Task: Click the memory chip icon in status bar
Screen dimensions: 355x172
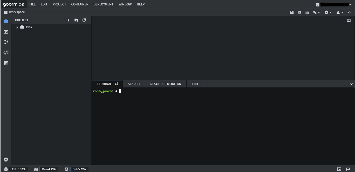Action: (x=36, y=169)
